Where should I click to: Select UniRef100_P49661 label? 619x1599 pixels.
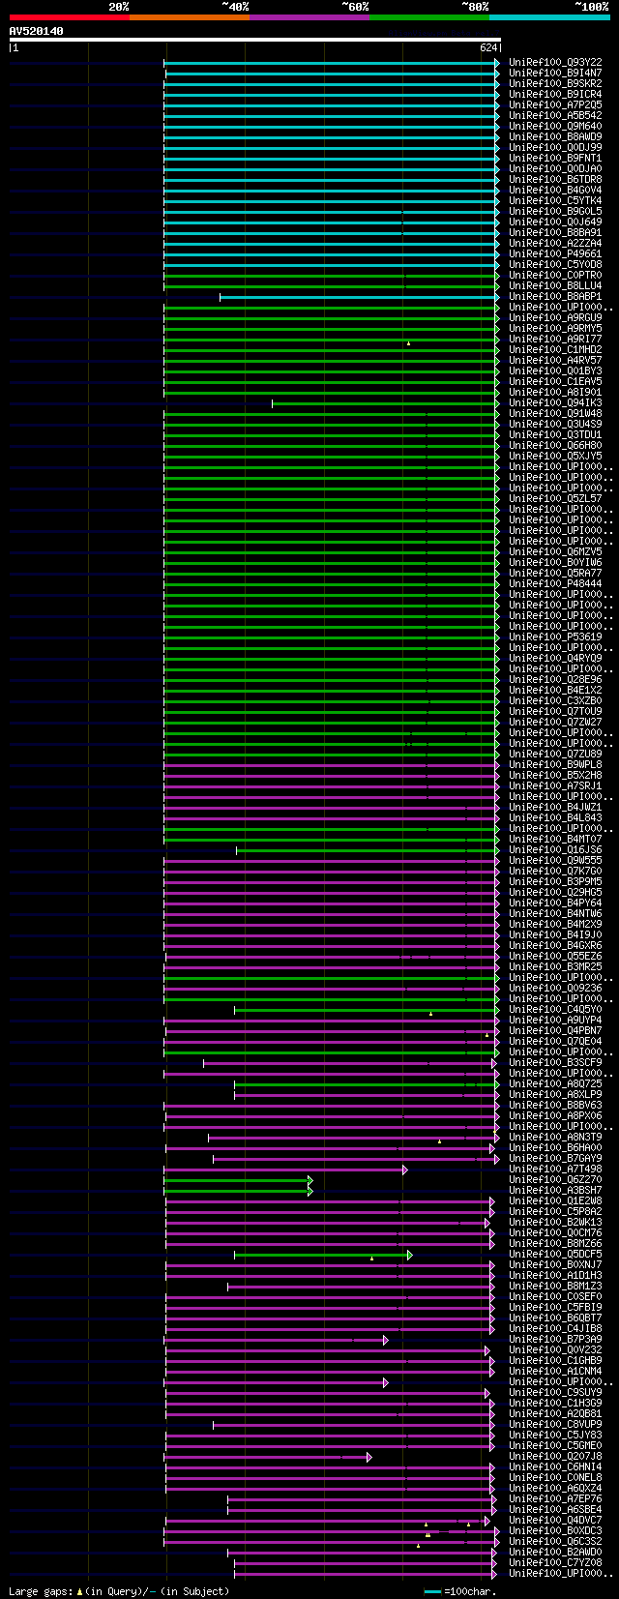[555, 253]
